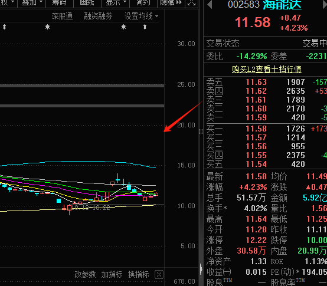Click the 今开 value 11.28
The height and width of the screenshot is (286, 327).
[256, 229]
